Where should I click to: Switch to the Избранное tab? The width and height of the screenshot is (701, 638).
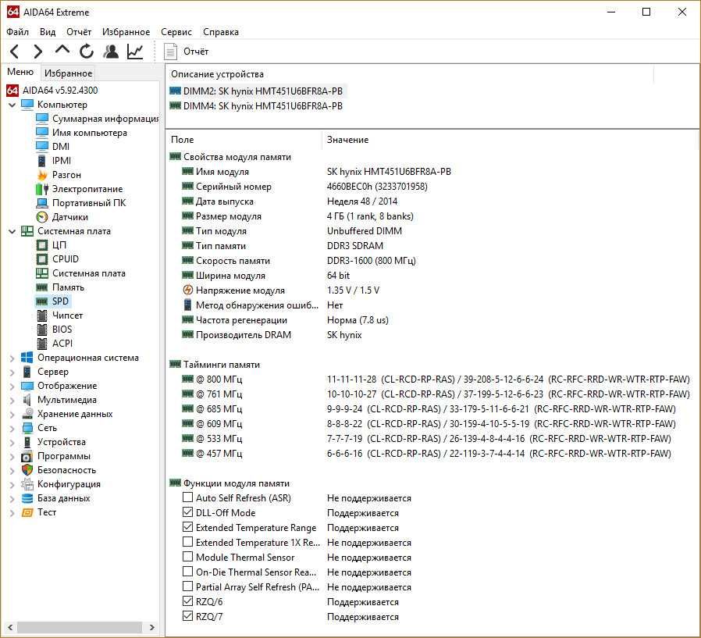[x=68, y=73]
